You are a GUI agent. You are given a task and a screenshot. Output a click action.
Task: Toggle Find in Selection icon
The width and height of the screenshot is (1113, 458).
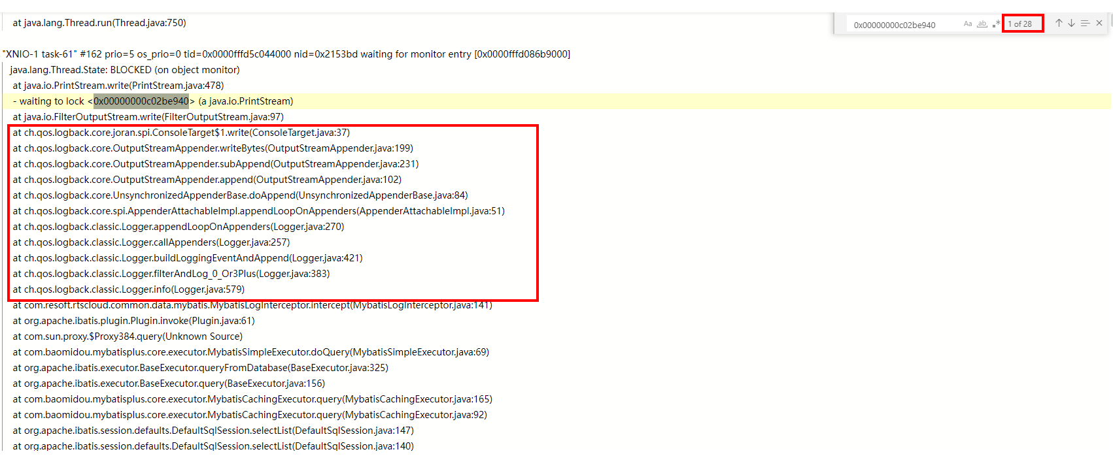(1085, 24)
